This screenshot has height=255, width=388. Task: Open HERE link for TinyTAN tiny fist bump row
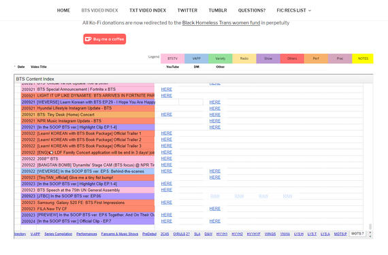point(215,177)
